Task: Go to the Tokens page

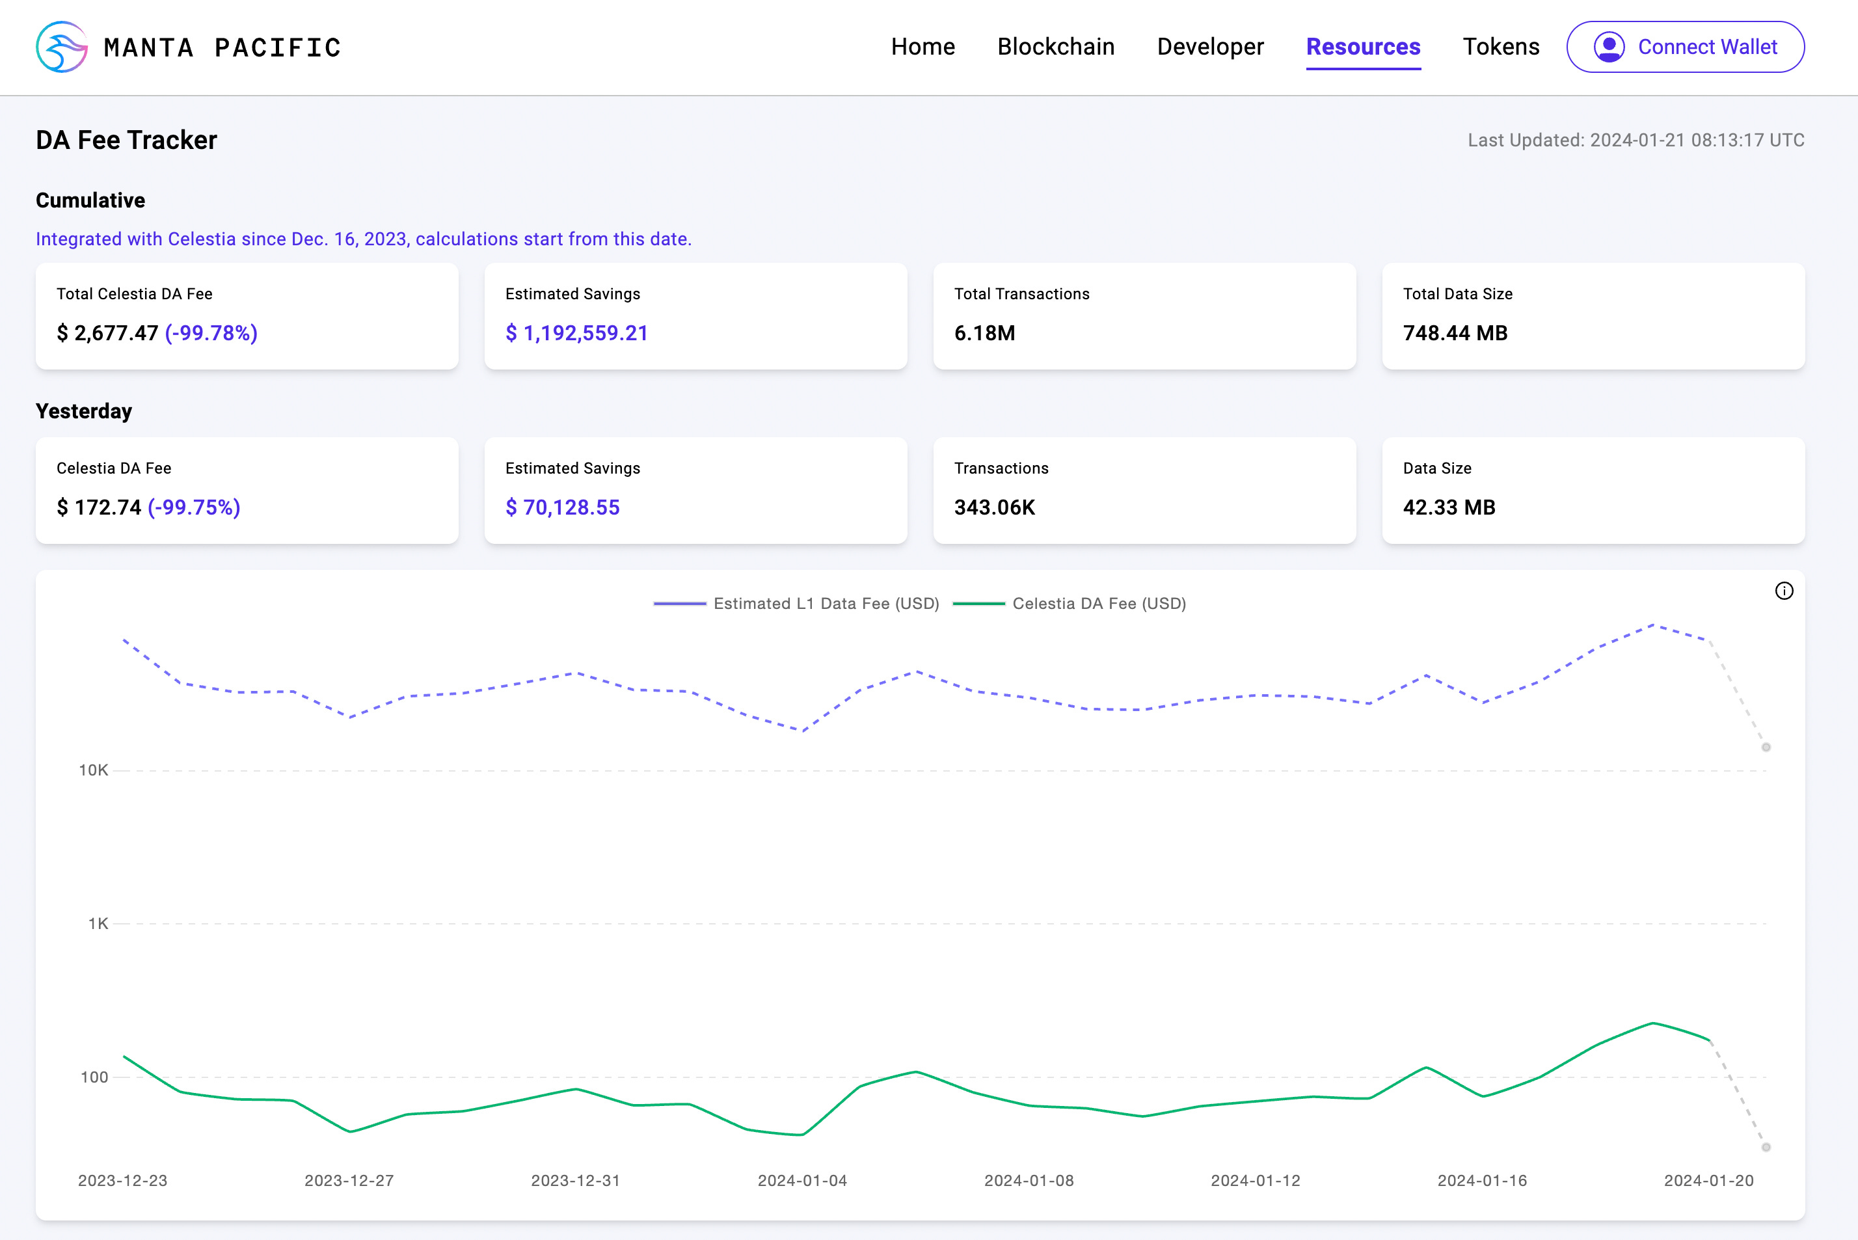Action: tap(1501, 47)
